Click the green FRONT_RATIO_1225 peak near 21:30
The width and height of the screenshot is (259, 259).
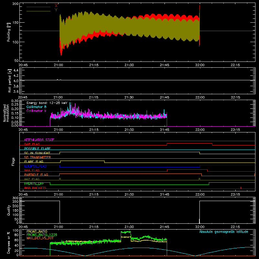126,232
